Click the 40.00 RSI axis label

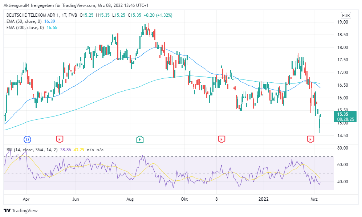(343, 182)
